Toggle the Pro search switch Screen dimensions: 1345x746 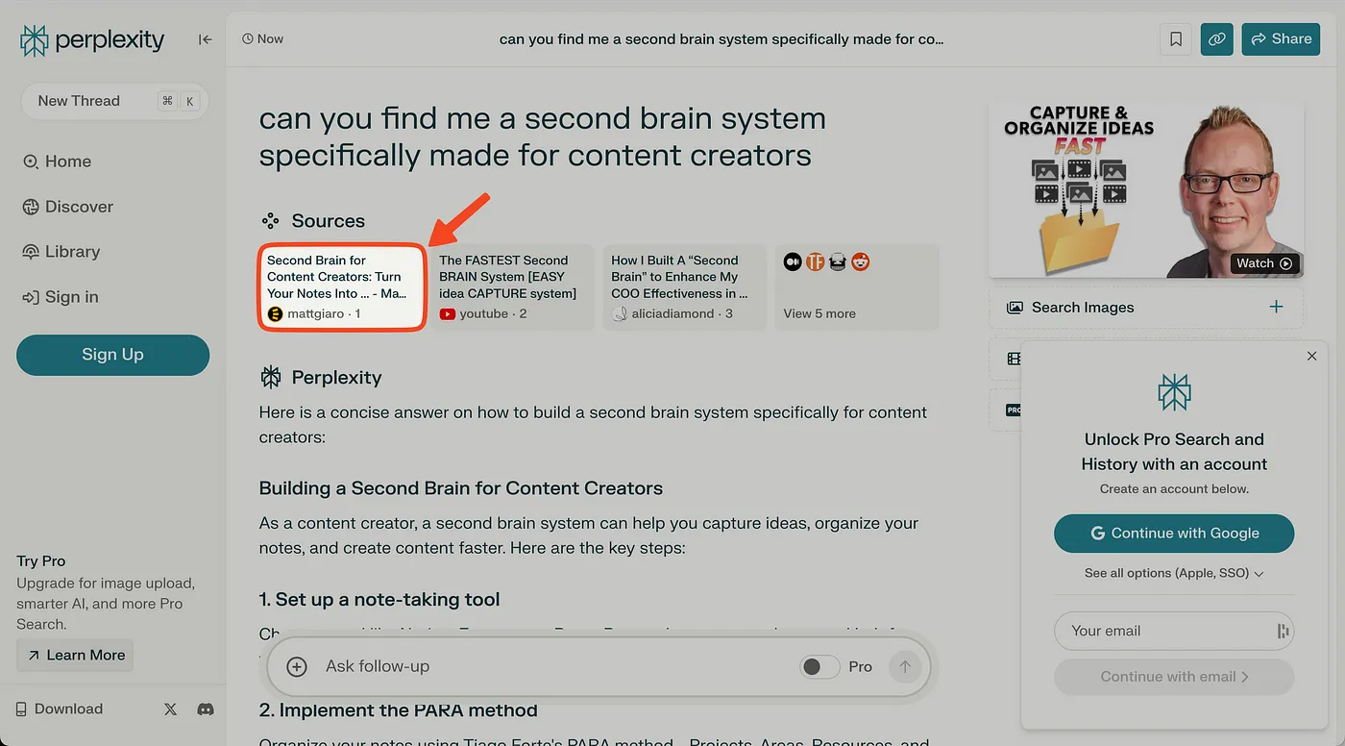coord(819,666)
